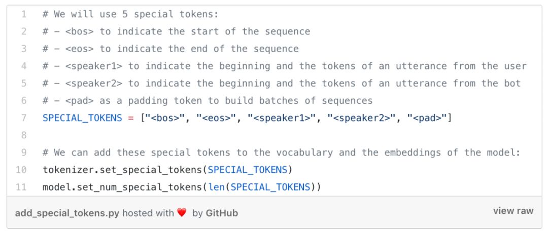Screen dimensions: 548x231
Task: Click the SPECIAL_TOKENS variable being assigned on line 7
Action: (x=82, y=118)
